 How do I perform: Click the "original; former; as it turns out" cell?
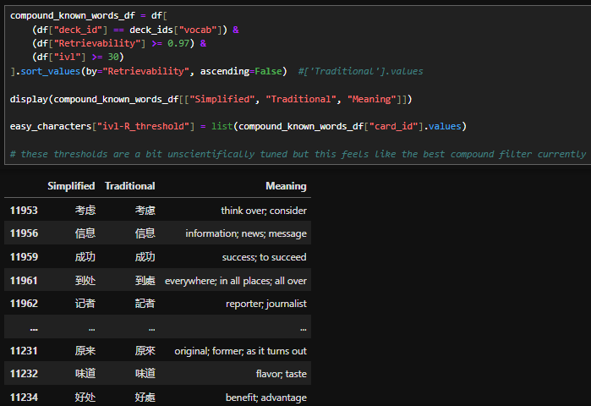pos(240,351)
